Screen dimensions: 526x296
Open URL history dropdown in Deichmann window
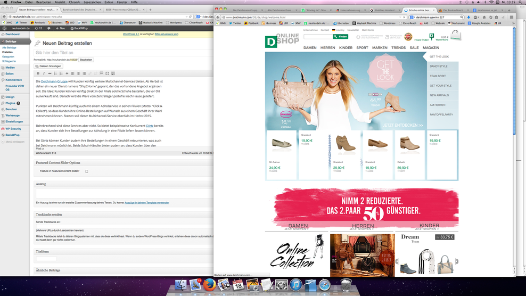coord(400,17)
